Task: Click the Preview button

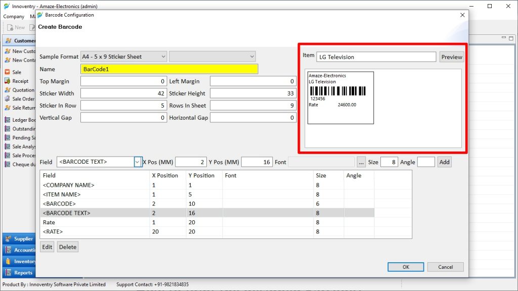Action: [x=452, y=57]
